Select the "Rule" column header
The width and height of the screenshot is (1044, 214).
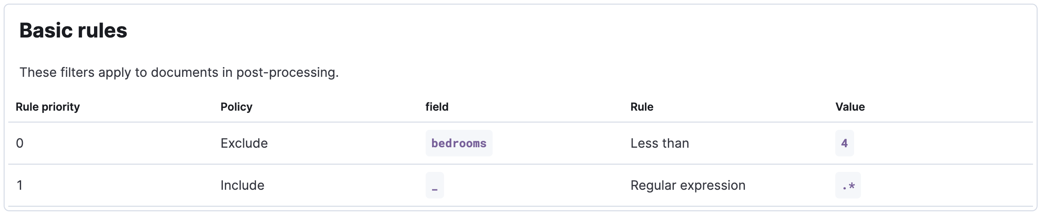(x=642, y=107)
